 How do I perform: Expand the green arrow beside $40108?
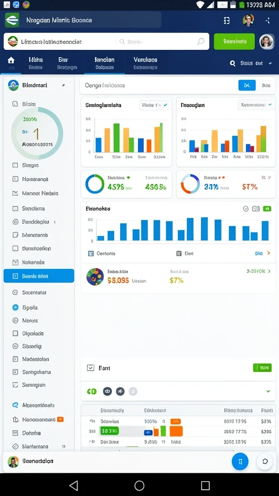[269, 271]
